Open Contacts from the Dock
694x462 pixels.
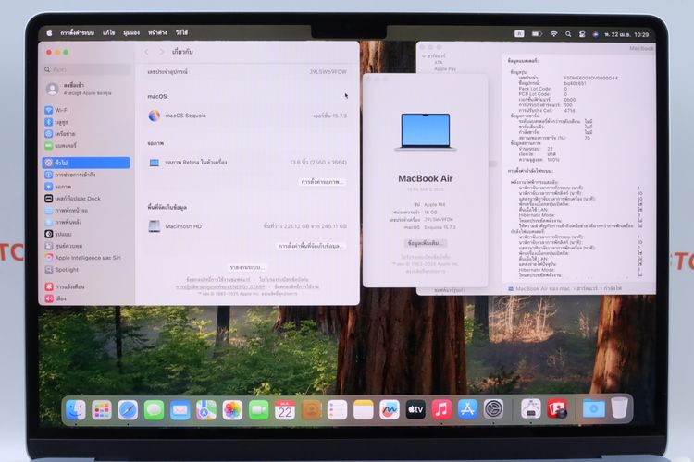[311, 410]
